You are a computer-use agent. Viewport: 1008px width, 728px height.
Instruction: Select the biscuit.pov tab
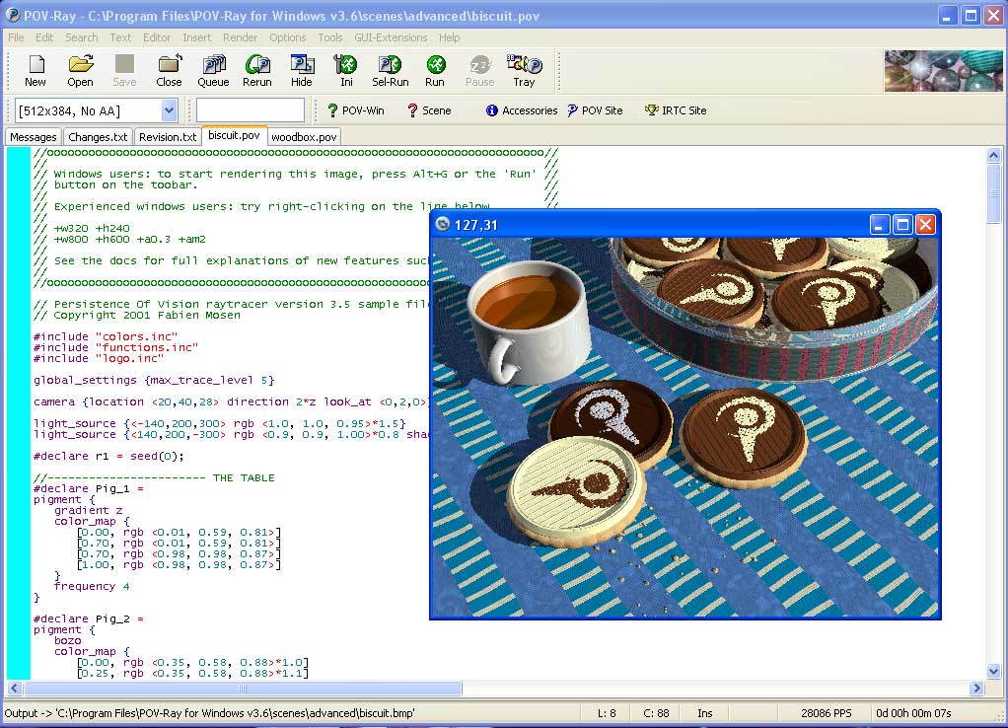(234, 136)
